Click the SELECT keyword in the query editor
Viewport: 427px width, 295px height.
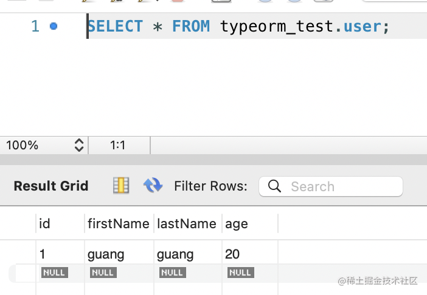coord(116,26)
